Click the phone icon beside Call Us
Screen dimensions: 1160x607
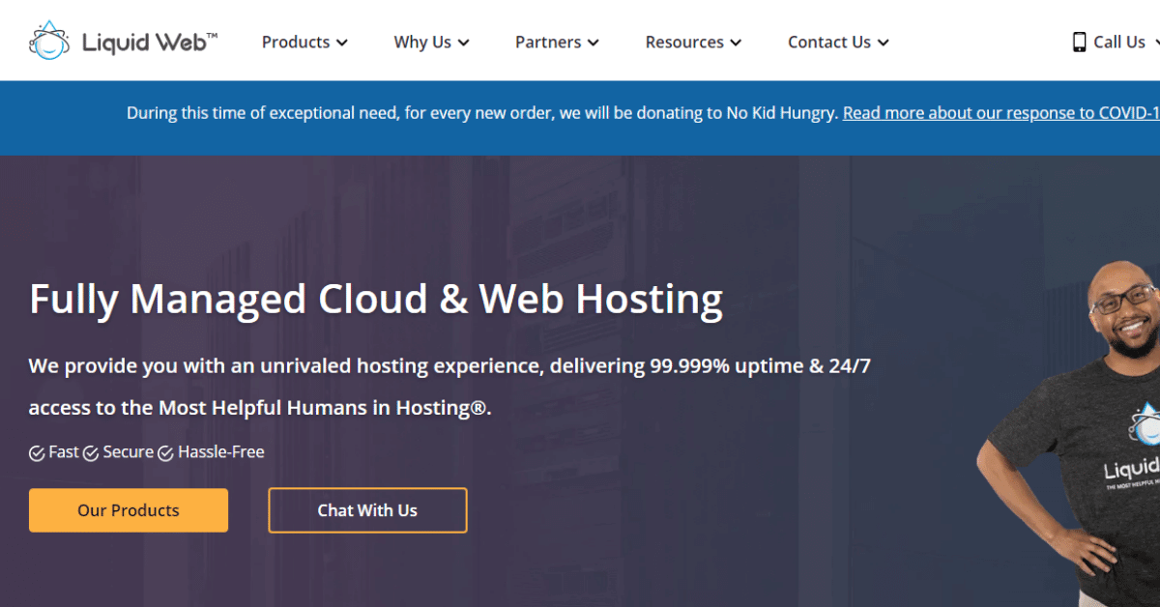point(1079,42)
